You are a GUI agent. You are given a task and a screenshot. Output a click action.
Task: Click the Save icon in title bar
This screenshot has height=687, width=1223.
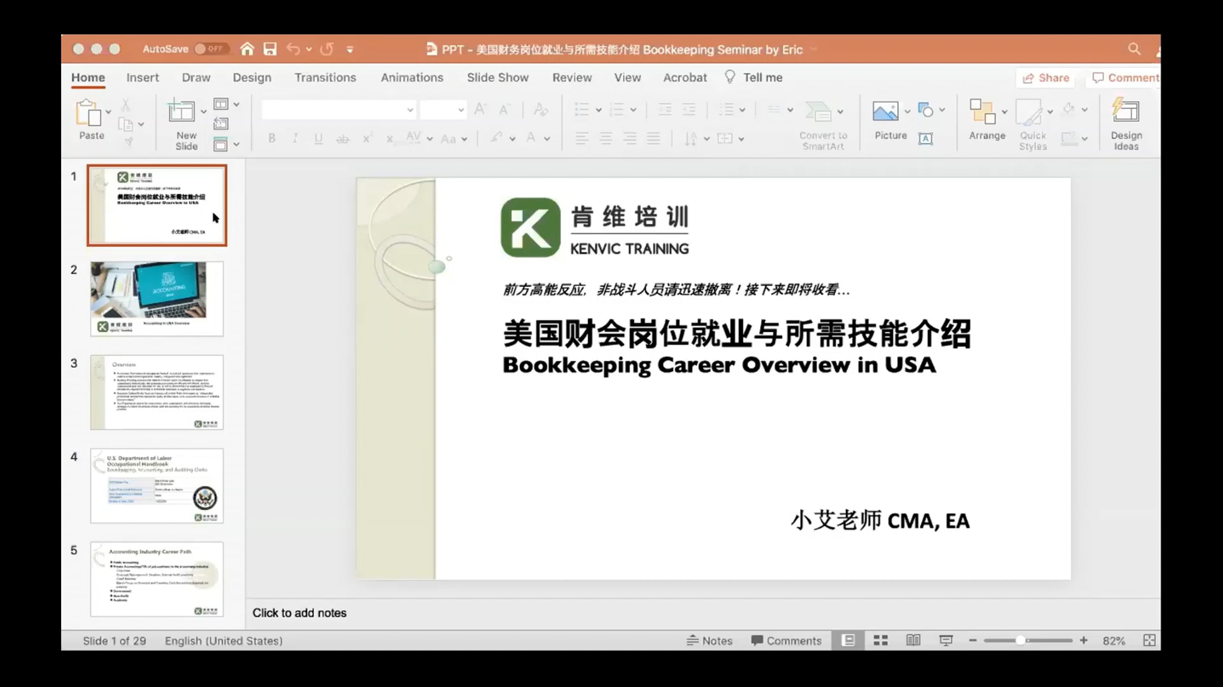270,49
